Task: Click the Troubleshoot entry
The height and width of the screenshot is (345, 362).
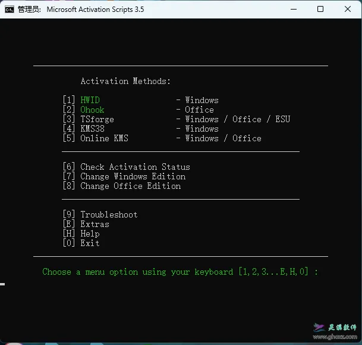Action: (109, 215)
